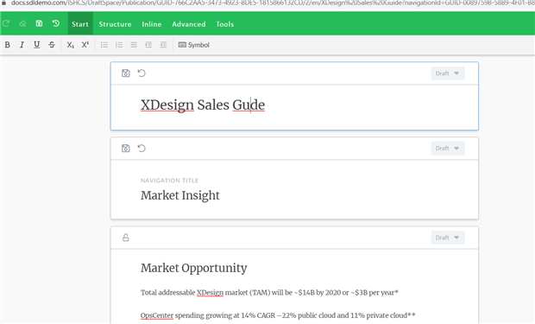This screenshot has height=324, width=535.
Task: Revert changes on the Market Insight card
Action: (142, 149)
